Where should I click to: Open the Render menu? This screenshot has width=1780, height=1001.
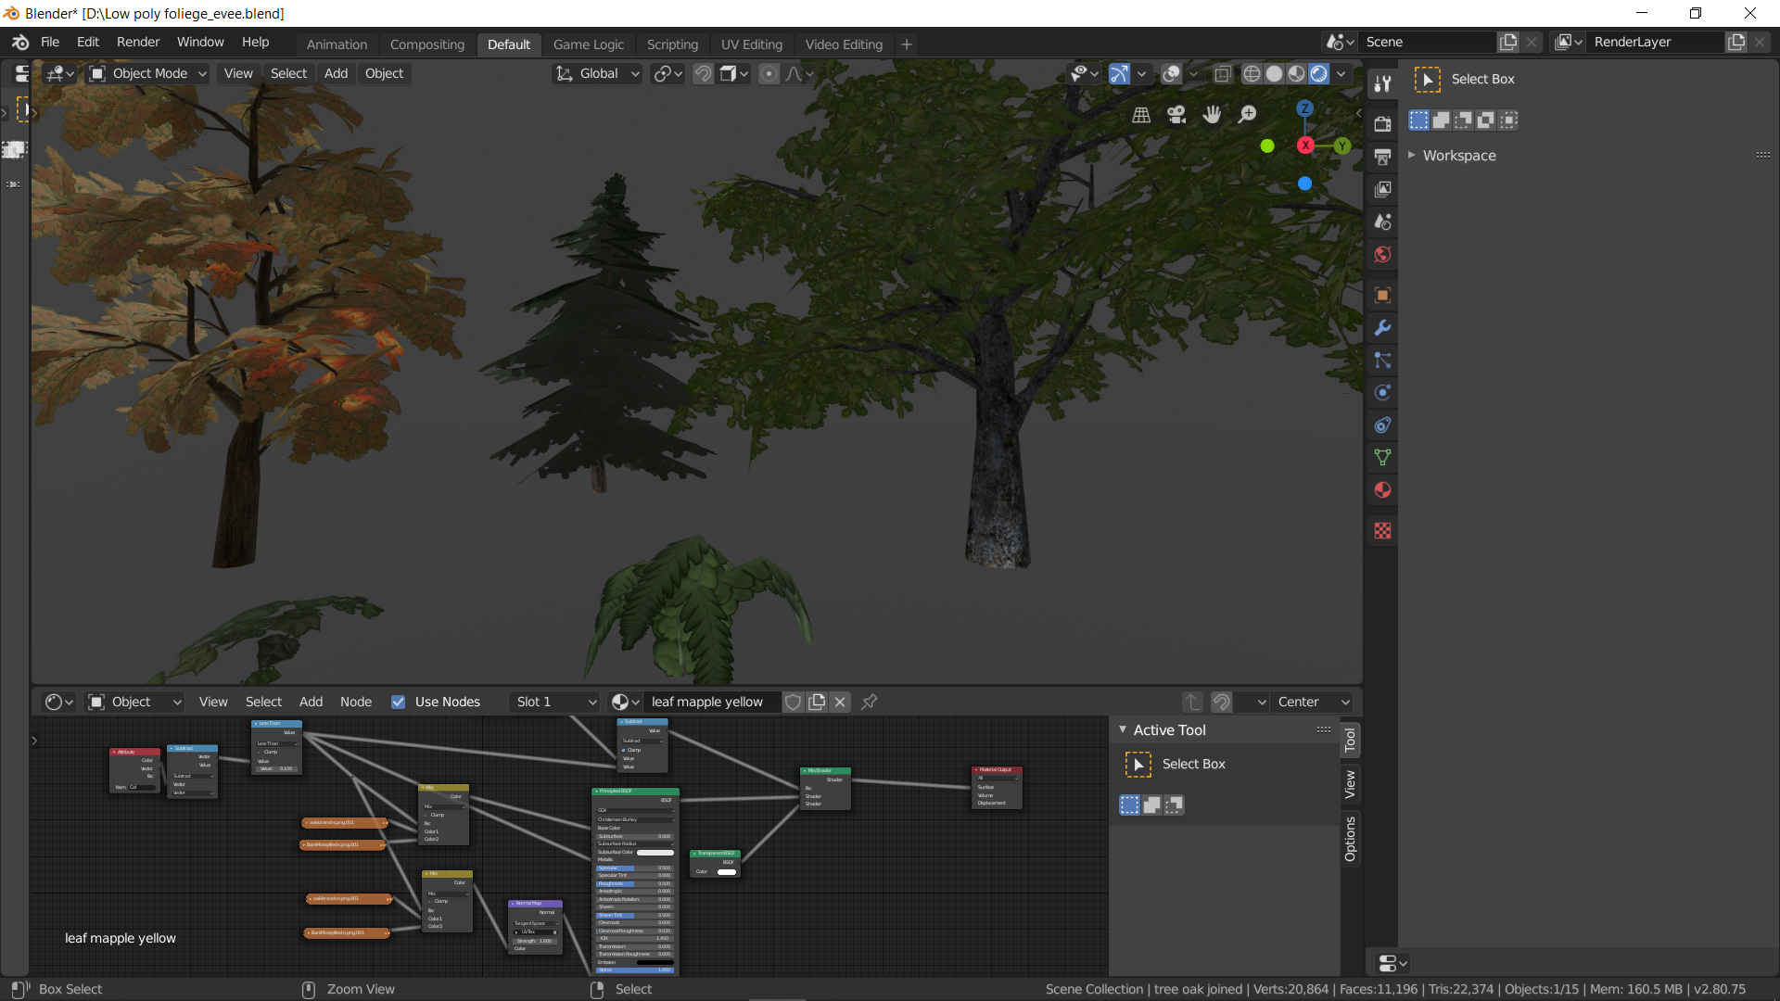(x=137, y=42)
